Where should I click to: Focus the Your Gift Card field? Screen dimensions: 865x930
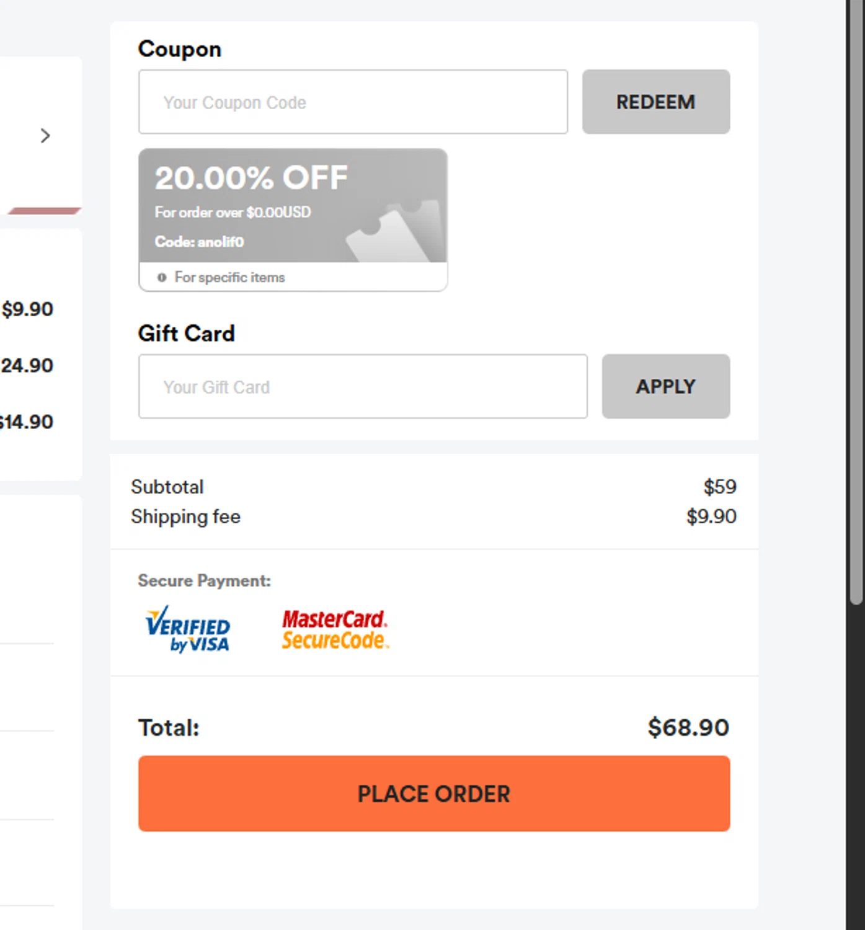tap(362, 387)
